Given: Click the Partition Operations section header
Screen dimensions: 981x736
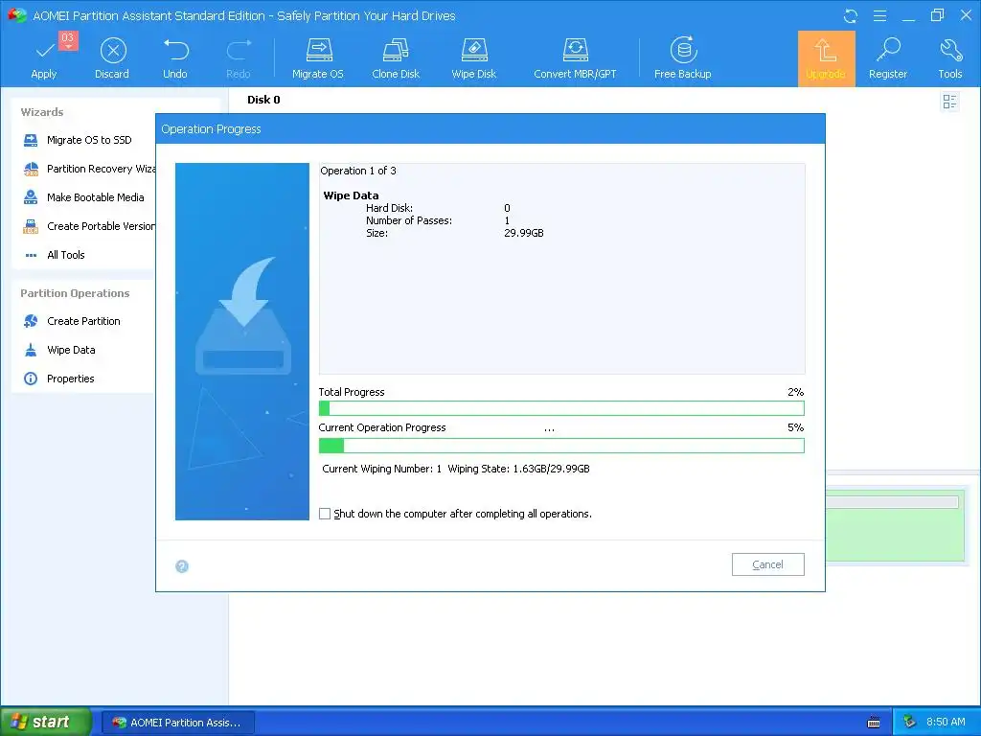Looking at the screenshot, I should [x=75, y=293].
